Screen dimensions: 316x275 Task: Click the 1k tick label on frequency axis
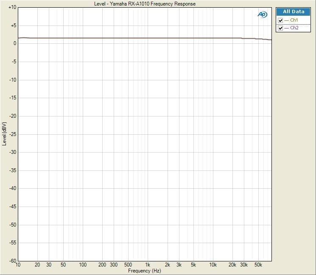click(x=148, y=265)
